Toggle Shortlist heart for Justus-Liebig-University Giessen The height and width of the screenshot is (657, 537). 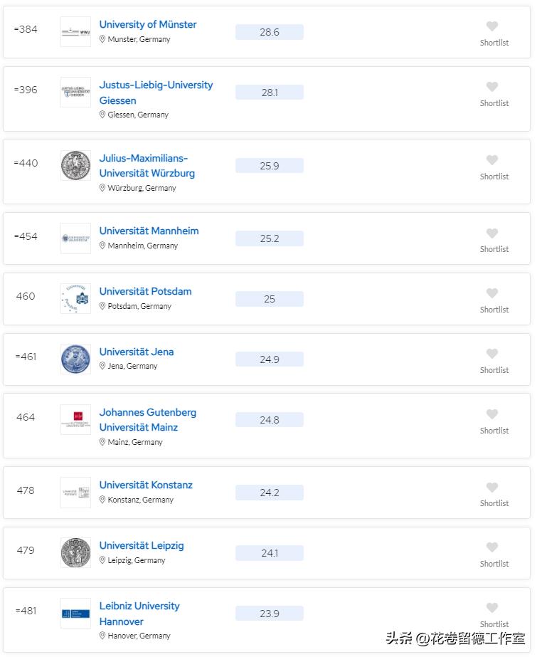click(492, 87)
